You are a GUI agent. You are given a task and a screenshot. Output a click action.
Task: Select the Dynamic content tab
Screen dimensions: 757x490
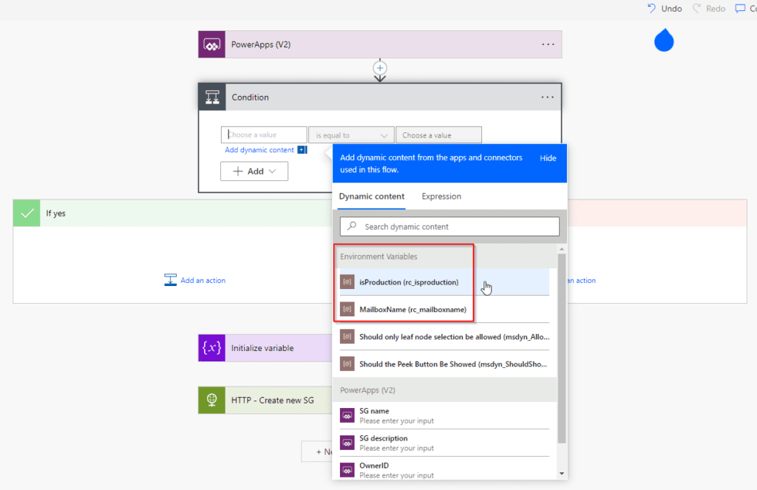(x=371, y=197)
